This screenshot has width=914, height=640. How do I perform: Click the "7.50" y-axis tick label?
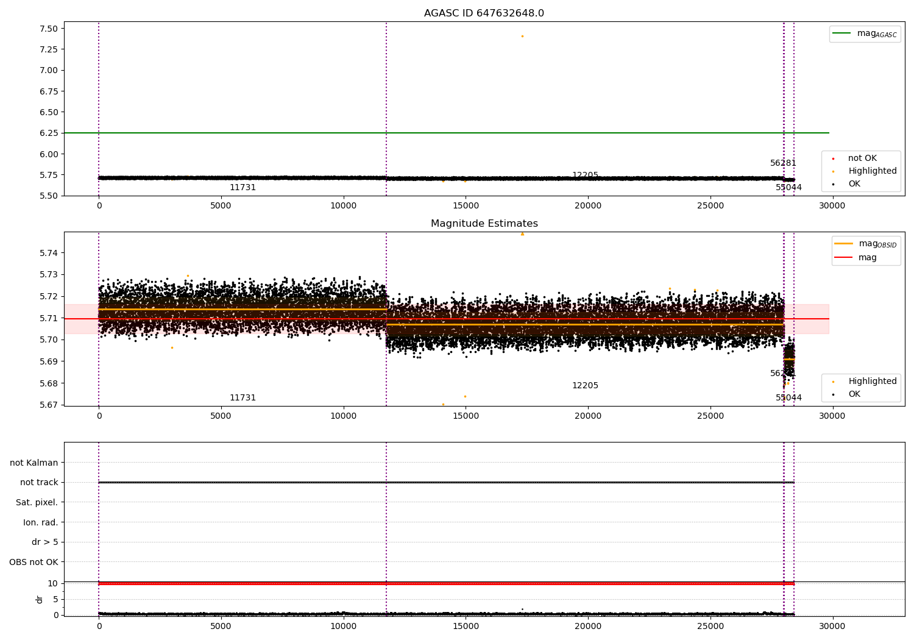(x=48, y=29)
